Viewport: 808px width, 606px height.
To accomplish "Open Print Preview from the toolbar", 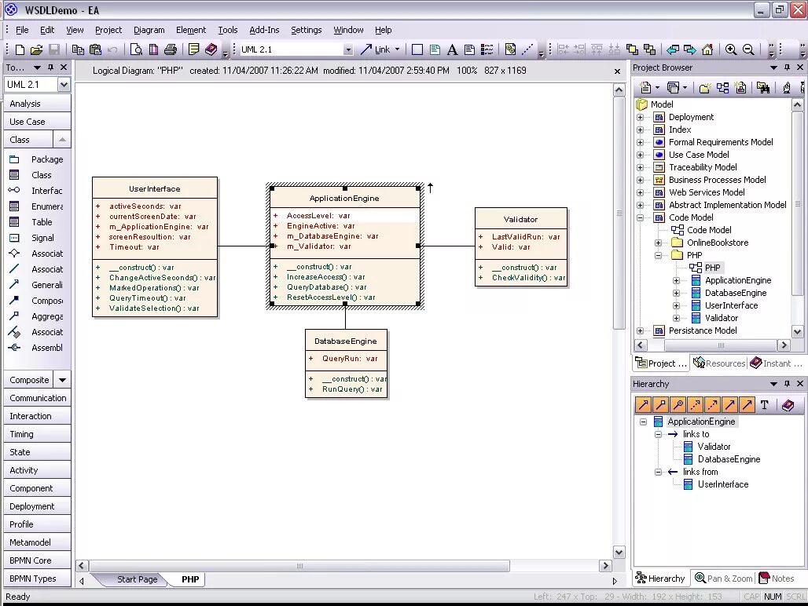I will point(136,49).
